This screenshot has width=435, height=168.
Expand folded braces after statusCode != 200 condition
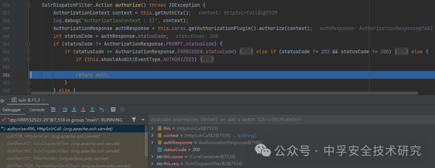pyautogui.click(x=402, y=52)
